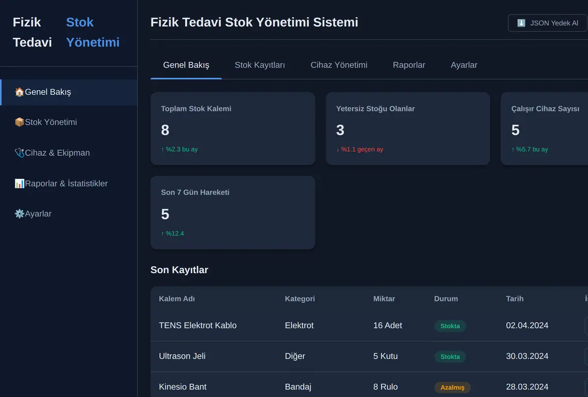
Task: Select the Son 7 Gün Hareketi card
Action: (233, 212)
